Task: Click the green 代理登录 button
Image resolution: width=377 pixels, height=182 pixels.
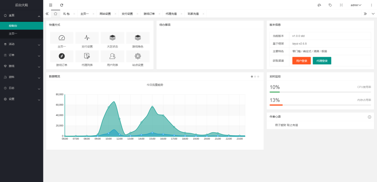Action: 322,60
